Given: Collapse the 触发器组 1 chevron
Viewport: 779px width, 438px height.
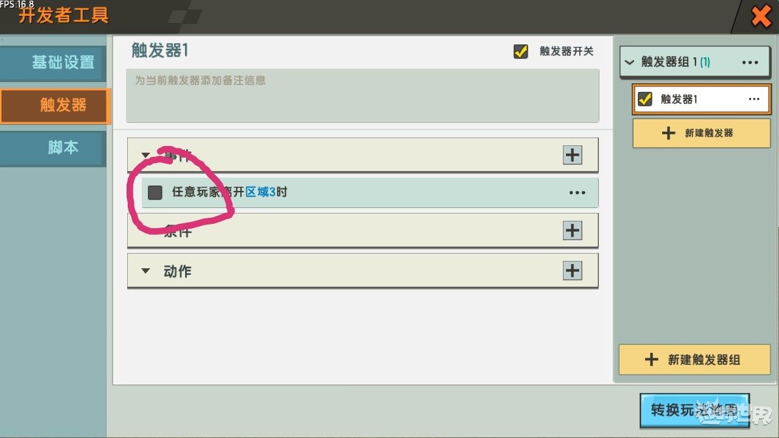Looking at the screenshot, I should (630, 63).
